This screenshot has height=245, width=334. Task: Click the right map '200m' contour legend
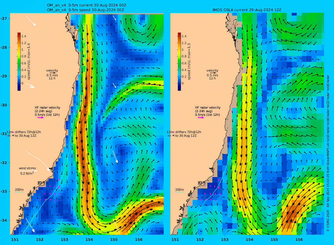pos(180,190)
